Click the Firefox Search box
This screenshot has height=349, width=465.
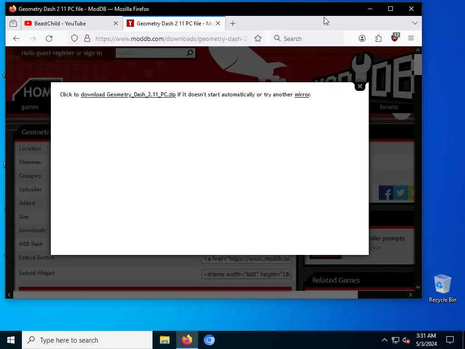pos(307,39)
